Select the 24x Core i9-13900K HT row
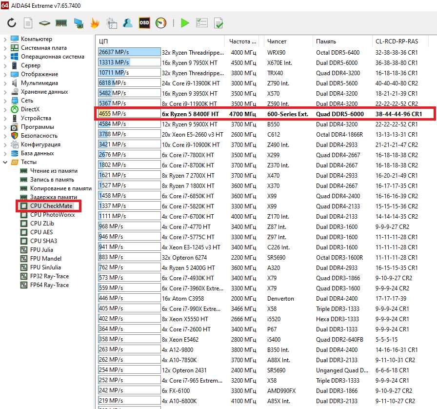 coord(191,83)
